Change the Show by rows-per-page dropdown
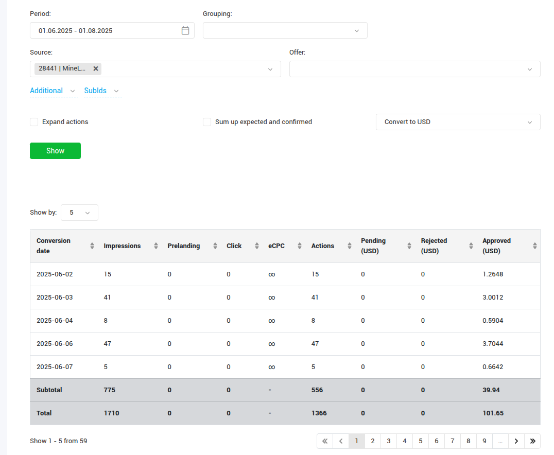The height and width of the screenshot is (455, 554). (79, 213)
